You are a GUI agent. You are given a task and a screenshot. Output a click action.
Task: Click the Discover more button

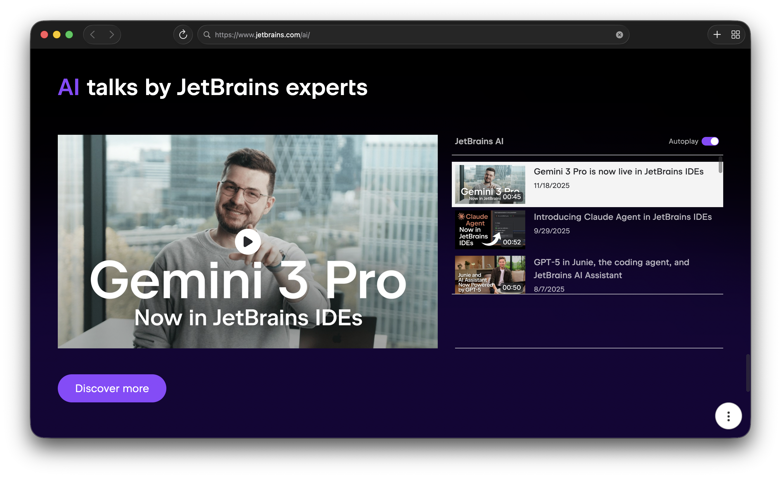pos(112,388)
